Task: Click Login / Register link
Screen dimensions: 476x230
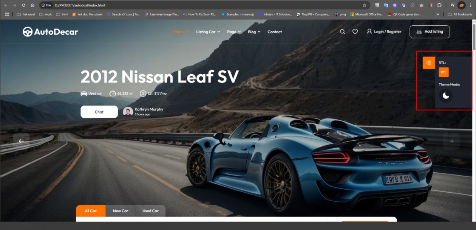Action: coord(388,32)
